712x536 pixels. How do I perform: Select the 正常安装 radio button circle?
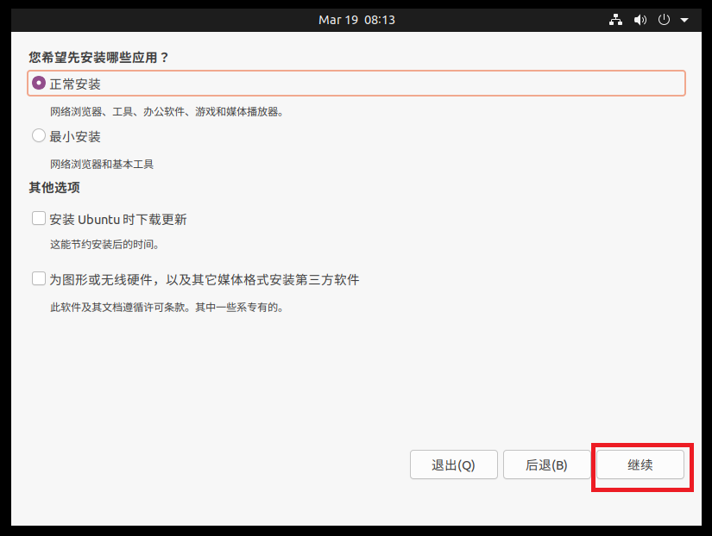pos(39,84)
